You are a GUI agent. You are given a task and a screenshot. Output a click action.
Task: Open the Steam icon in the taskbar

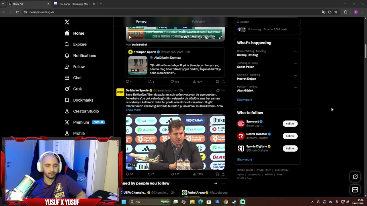tap(234, 202)
